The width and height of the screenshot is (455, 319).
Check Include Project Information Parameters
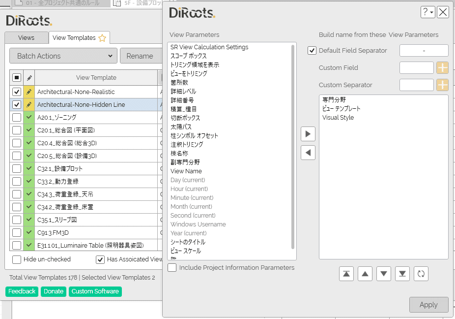click(x=171, y=267)
